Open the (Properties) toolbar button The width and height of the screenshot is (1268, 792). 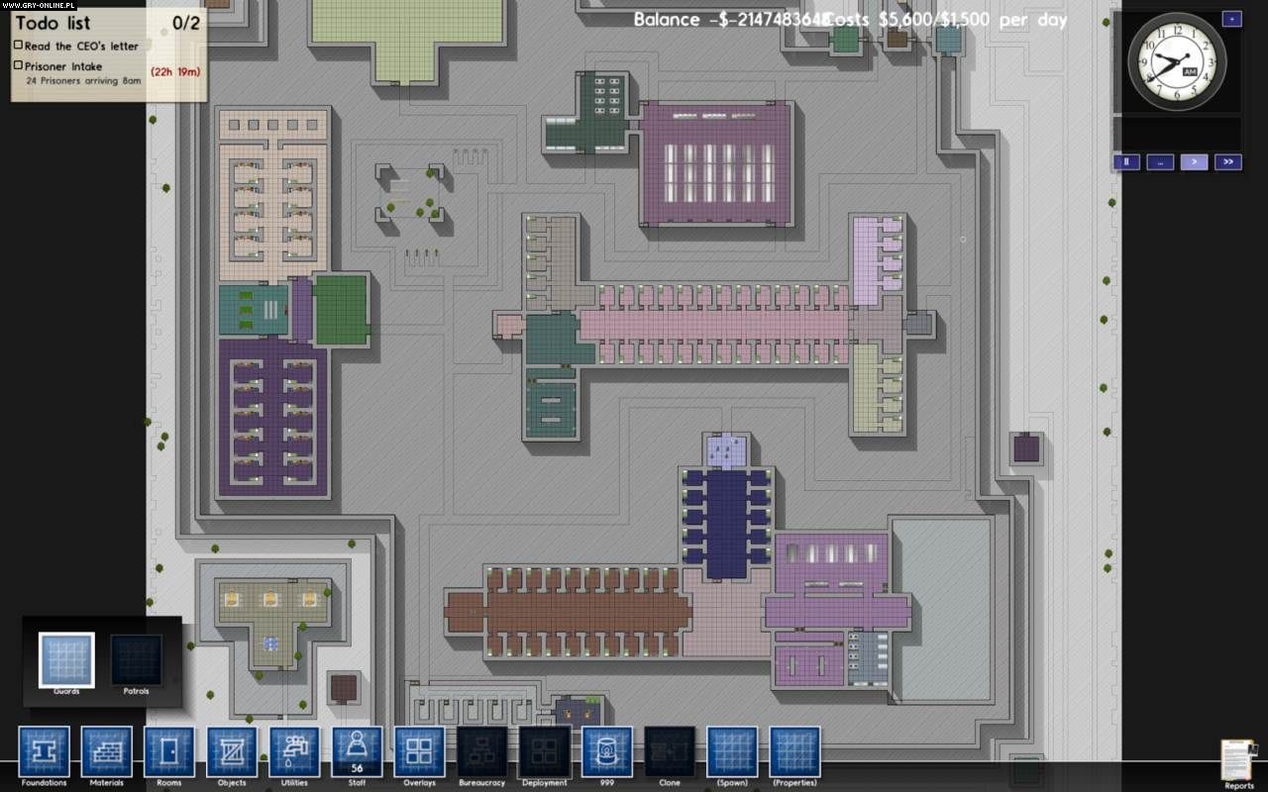(794, 752)
